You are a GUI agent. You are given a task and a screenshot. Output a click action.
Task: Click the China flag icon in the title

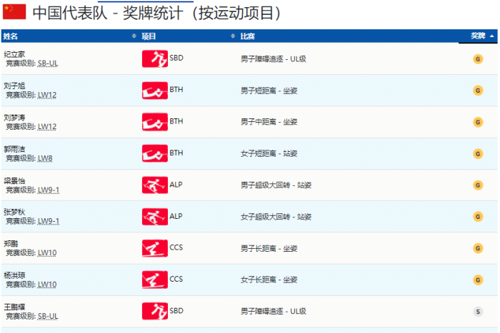[x=14, y=12]
